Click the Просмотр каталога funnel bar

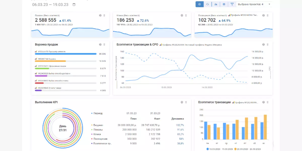point(66,54)
